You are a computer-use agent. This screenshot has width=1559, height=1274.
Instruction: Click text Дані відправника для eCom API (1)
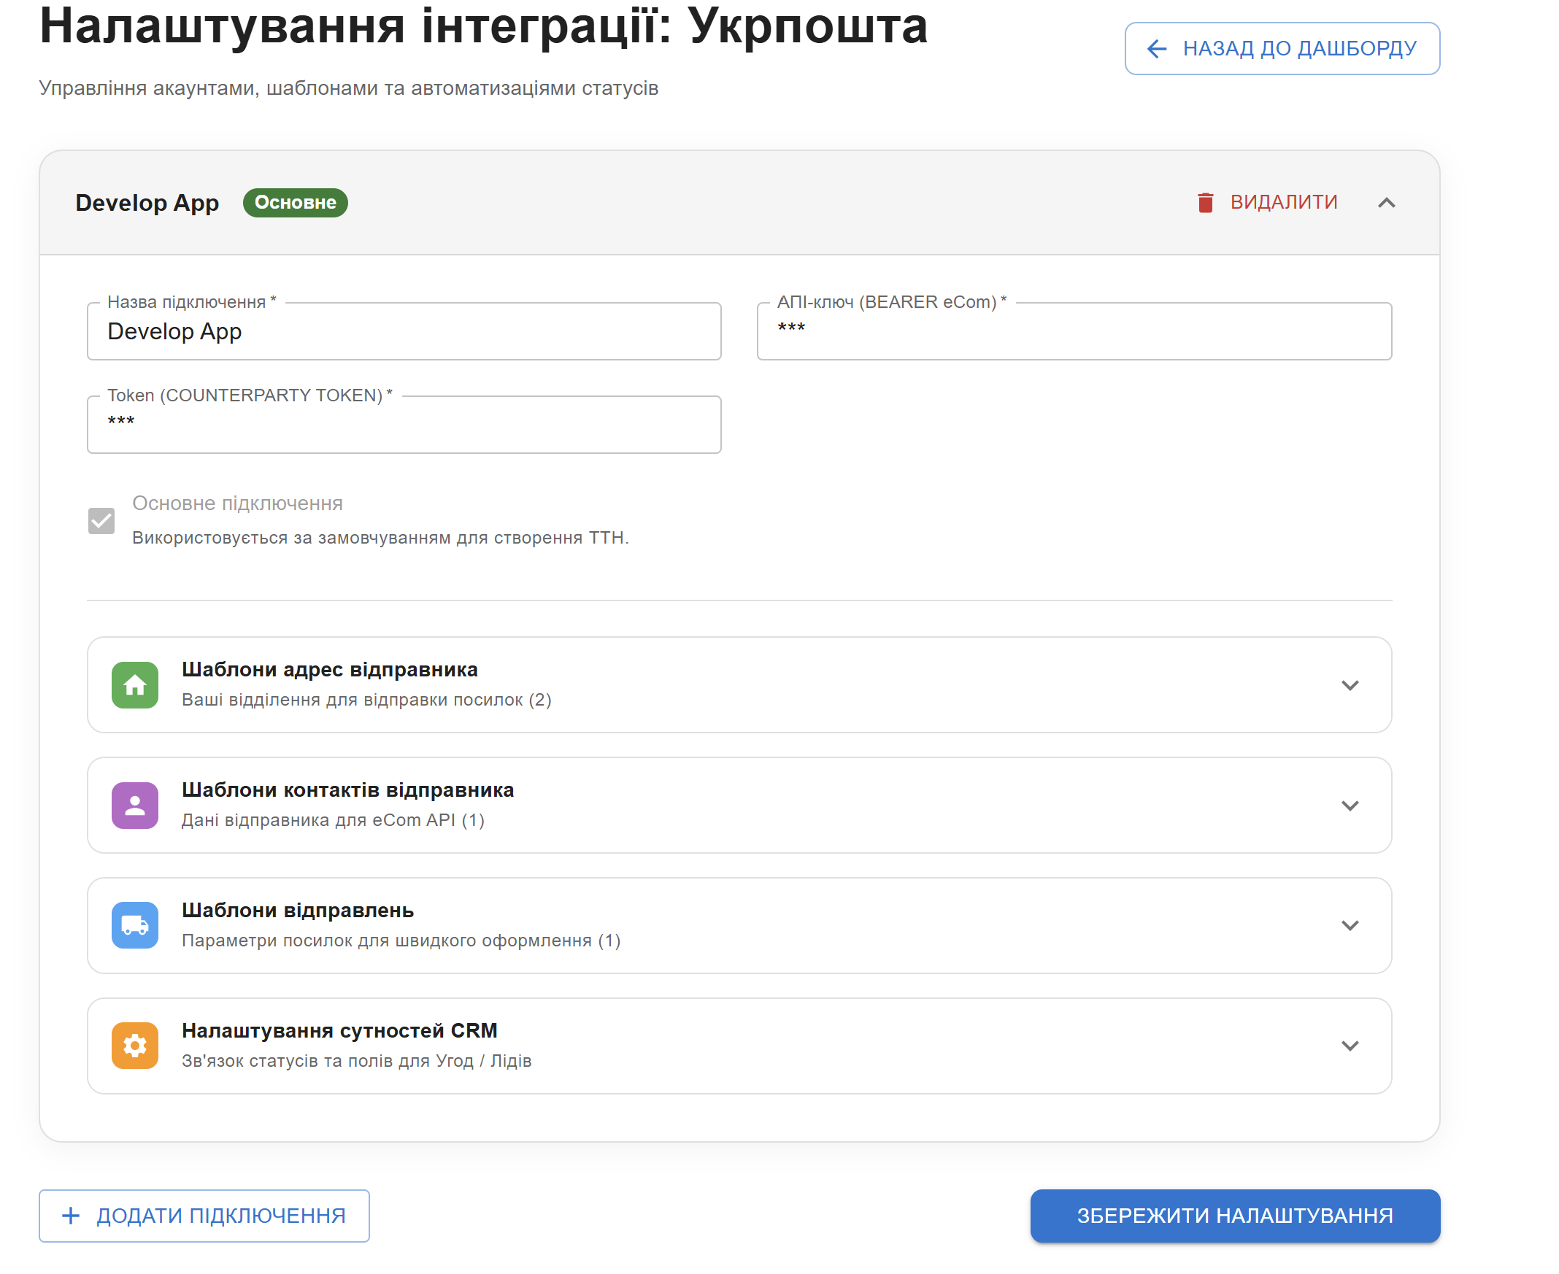click(x=334, y=820)
